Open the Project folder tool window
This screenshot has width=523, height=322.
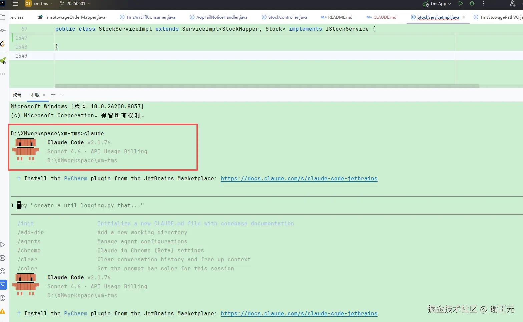[x=3, y=17]
